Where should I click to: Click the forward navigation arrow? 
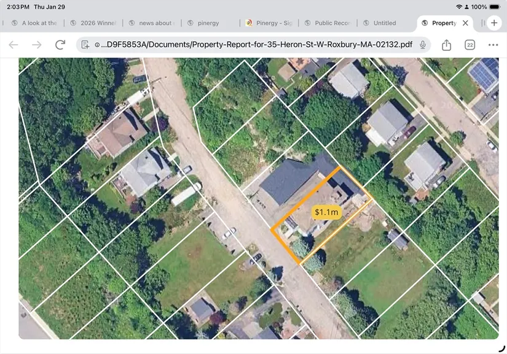37,45
